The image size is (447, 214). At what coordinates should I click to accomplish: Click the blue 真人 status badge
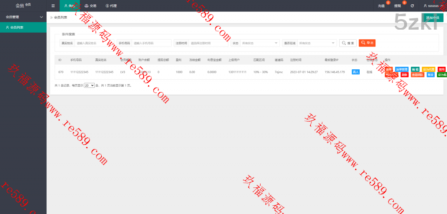click(x=355, y=72)
